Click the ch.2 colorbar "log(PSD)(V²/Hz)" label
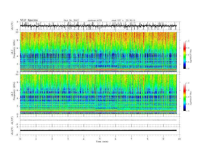 click(x=191, y=98)
